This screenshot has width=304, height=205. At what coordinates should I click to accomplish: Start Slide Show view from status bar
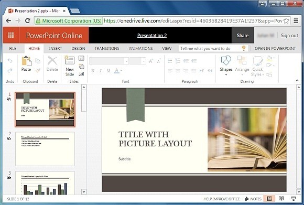(x=294, y=198)
